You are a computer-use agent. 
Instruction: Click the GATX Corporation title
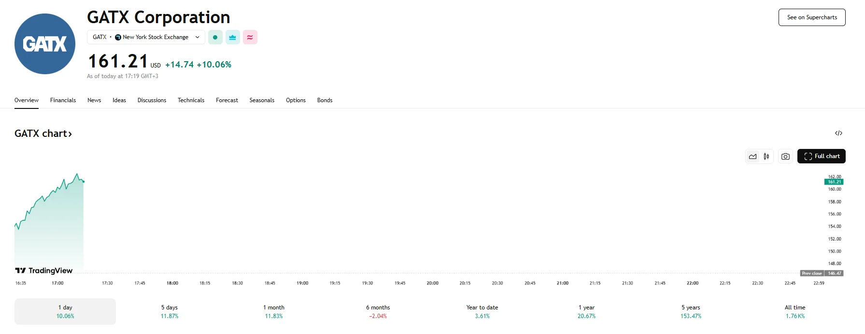pyautogui.click(x=158, y=17)
